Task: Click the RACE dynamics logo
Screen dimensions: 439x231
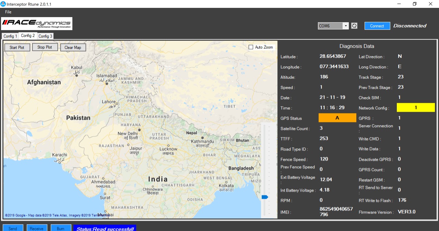Action: (x=37, y=24)
